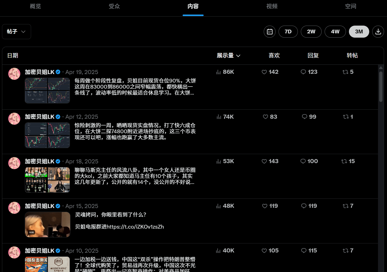Click reply bubble icon beside 115
This screenshot has height=272, width=387.
point(304,250)
